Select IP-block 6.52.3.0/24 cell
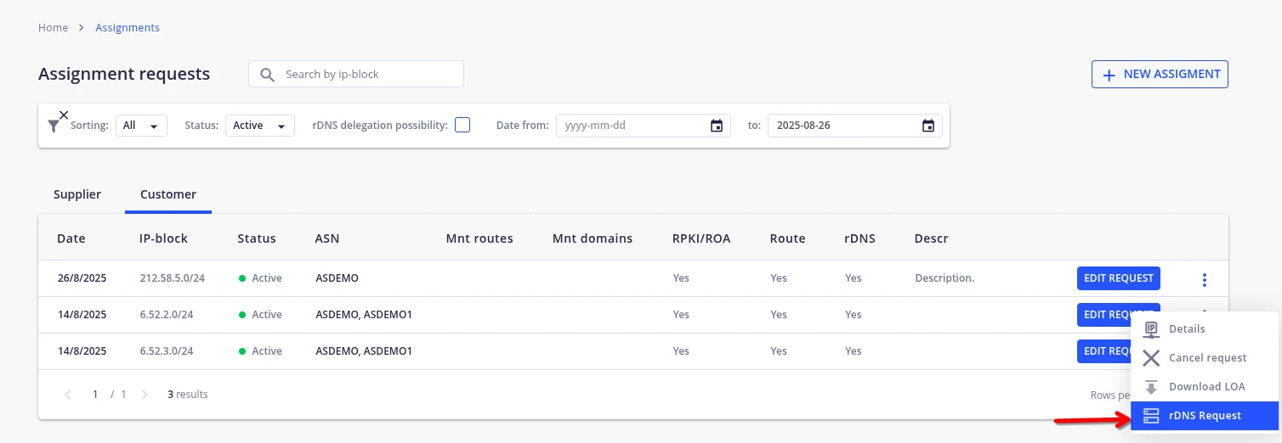The width and height of the screenshot is (1282, 443). 167,351
